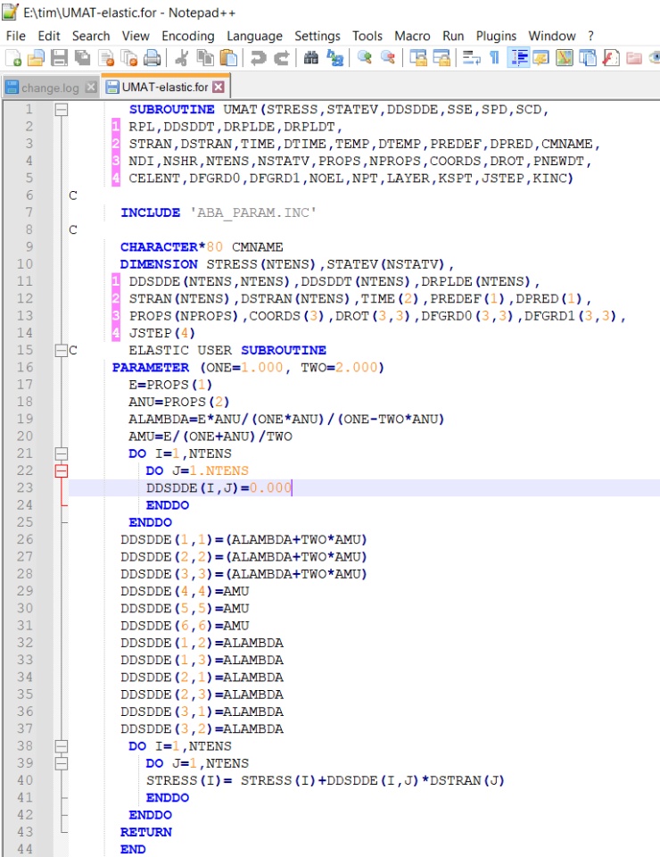Open Language menu
The image size is (660, 857).
[254, 36]
